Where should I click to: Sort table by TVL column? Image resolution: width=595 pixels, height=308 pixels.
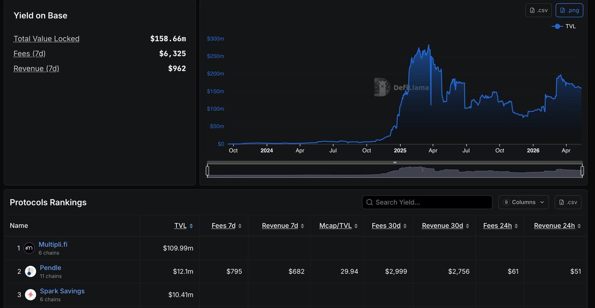183,226
